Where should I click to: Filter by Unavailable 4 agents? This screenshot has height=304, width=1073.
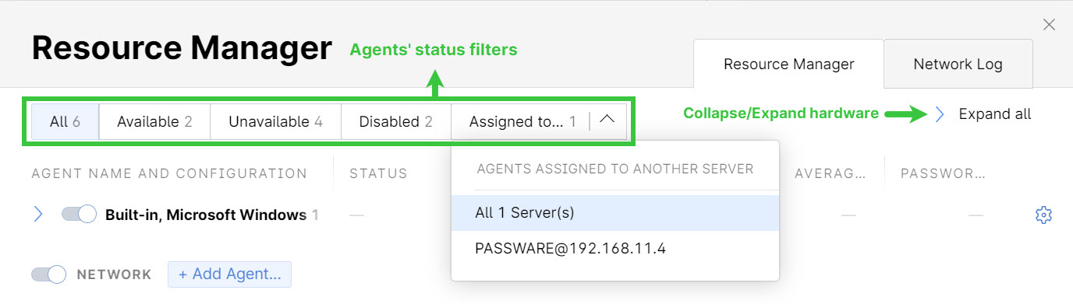(x=276, y=121)
